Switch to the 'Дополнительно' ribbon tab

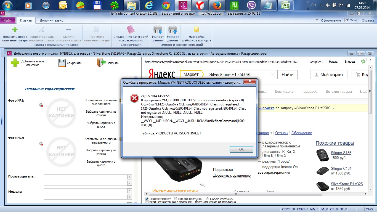[51, 20]
